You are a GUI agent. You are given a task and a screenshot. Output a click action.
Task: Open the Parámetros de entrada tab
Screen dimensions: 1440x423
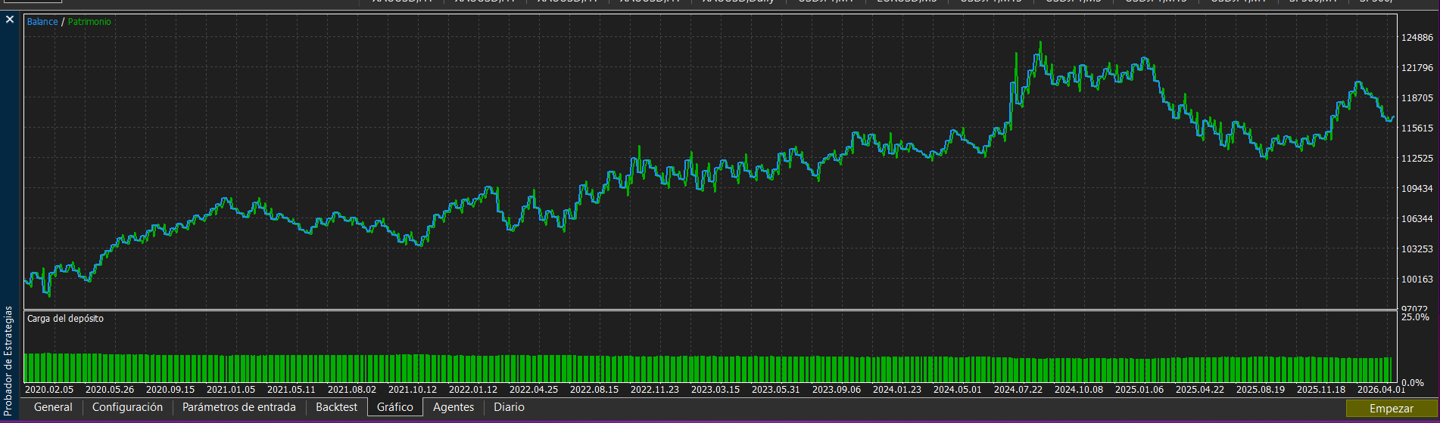pyautogui.click(x=239, y=407)
